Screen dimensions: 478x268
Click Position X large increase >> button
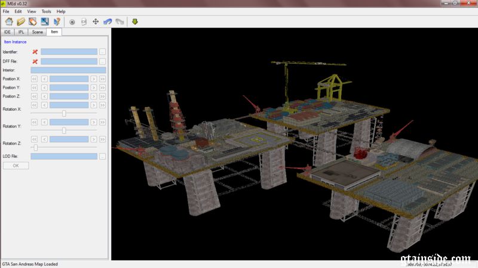[102, 79]
